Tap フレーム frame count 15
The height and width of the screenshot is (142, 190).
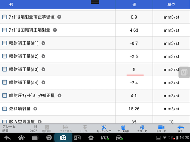[35, 127]
